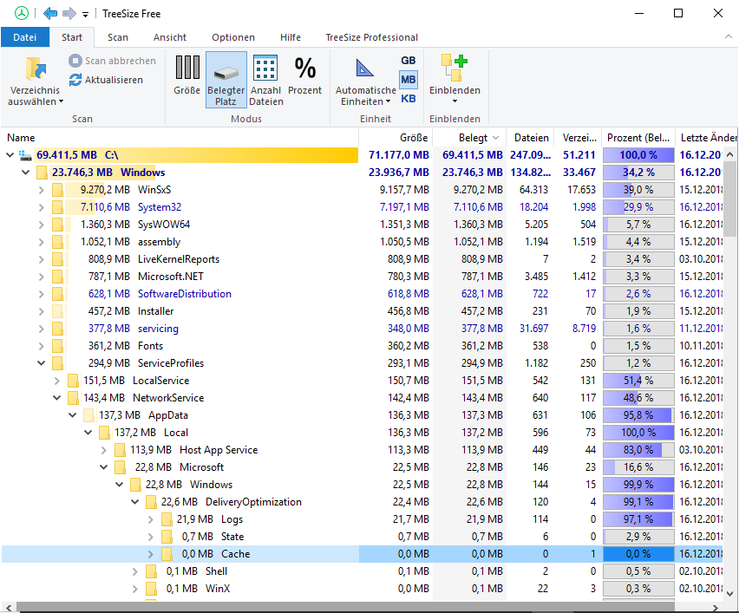Sort by the Verzei... column header

click(x=578, y=138)
